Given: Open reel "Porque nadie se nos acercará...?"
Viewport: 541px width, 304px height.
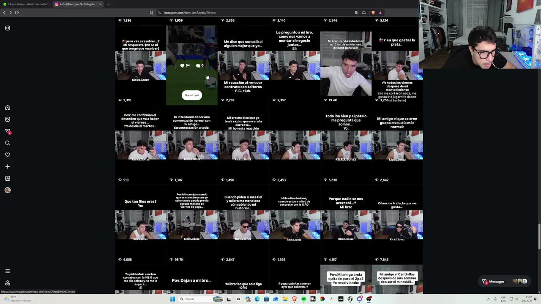Looking at the screenshot, I should 346,224.
